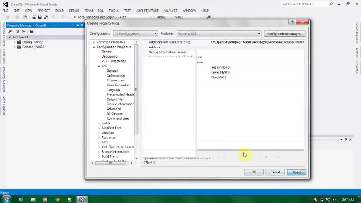Expand Common Properties node
361x203 pixels.
tap(94, 42)
